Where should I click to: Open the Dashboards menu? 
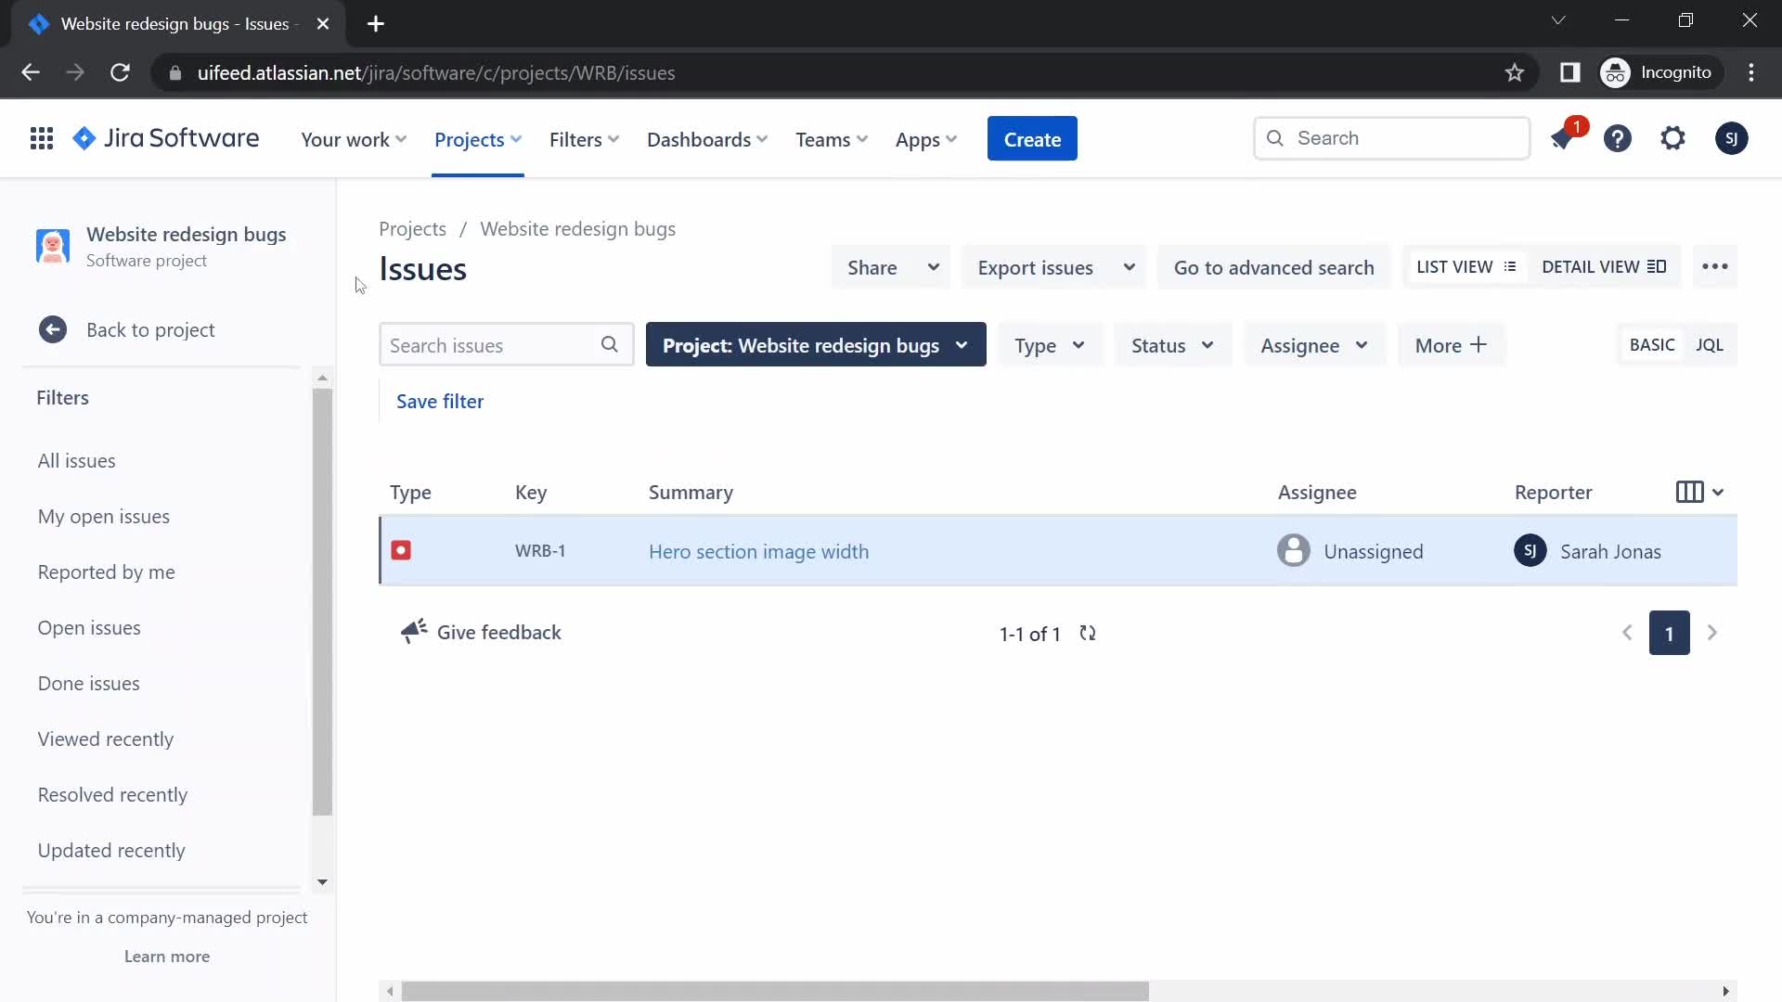point(707,139)
